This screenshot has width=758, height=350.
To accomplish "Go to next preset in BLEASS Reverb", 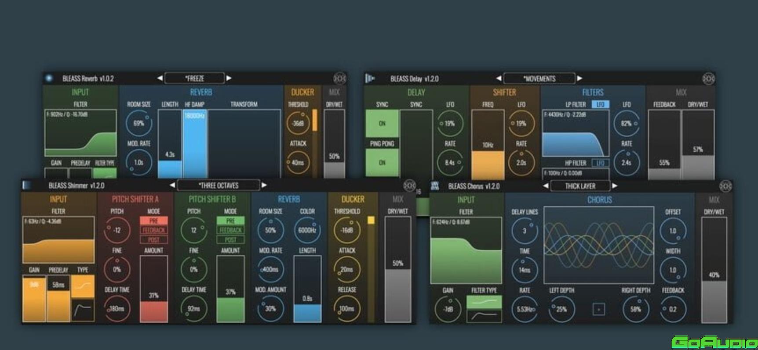I will pos(229,78).
